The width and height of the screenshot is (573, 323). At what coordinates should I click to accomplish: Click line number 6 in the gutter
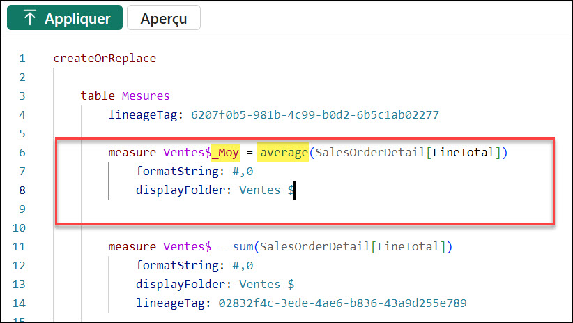pos(22,152)
